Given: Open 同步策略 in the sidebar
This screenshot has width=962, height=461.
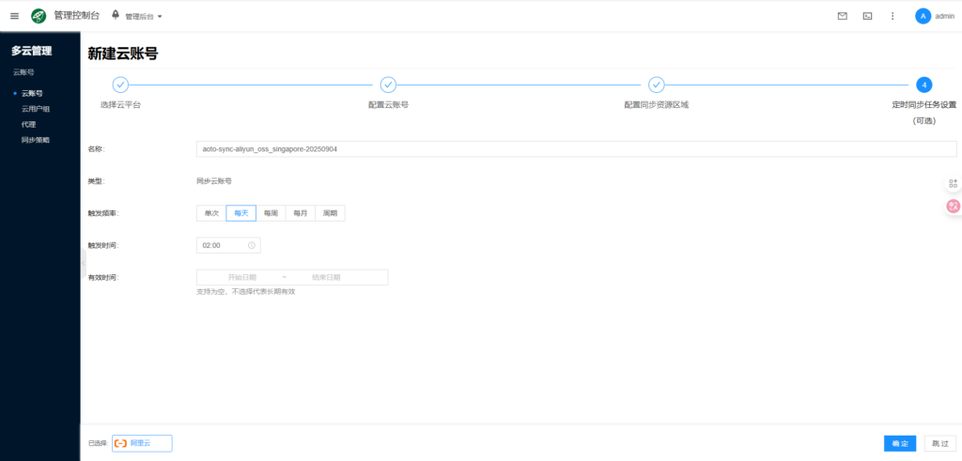Looking at the screenshot, I should [36, 140].
